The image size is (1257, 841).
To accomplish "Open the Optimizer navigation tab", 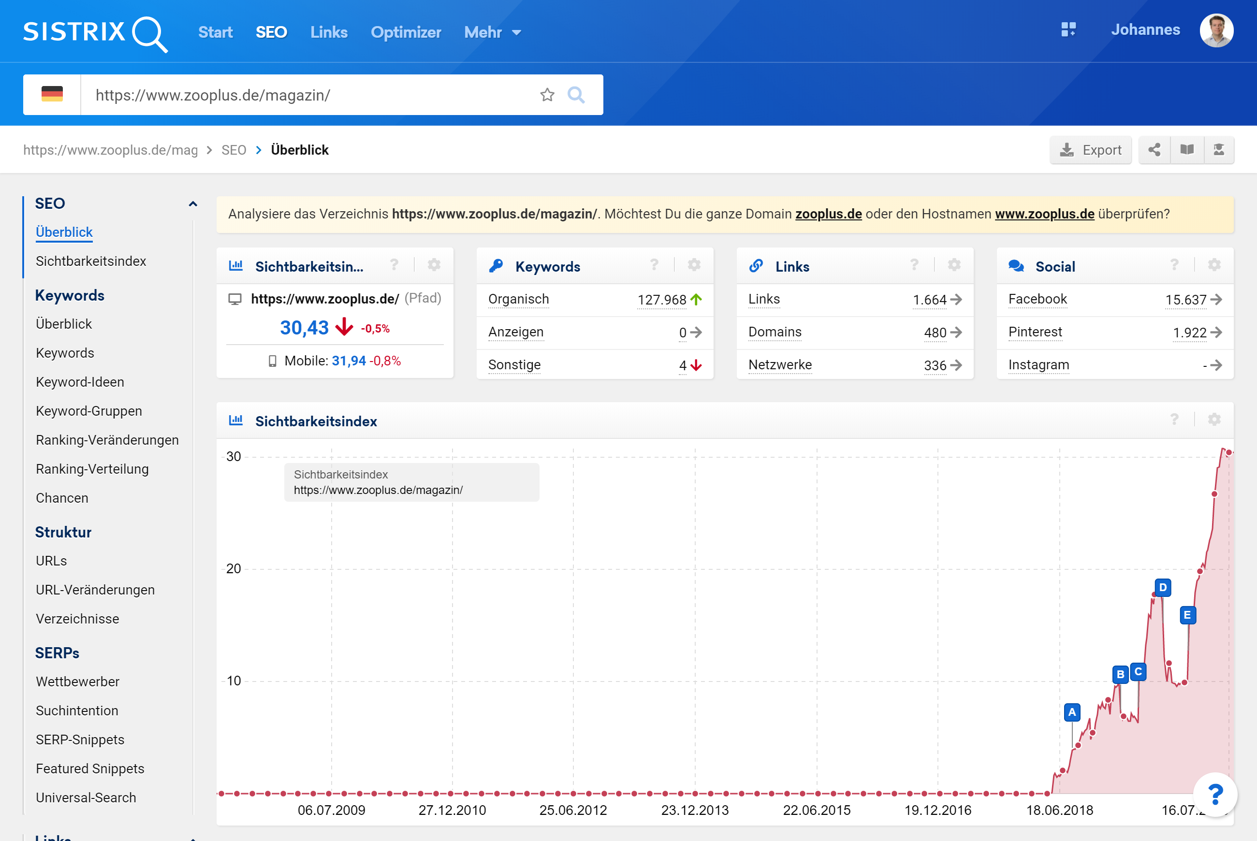I will [406, 32].
